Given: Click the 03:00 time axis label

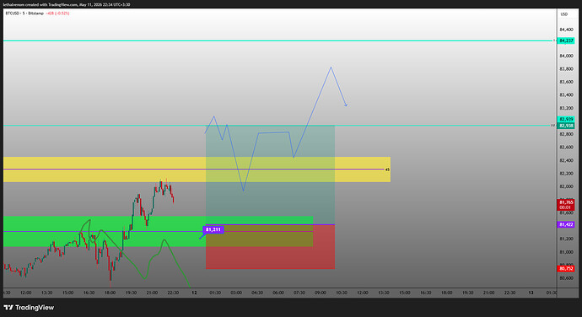Looking at the screenshot, I should click(236, 293).
